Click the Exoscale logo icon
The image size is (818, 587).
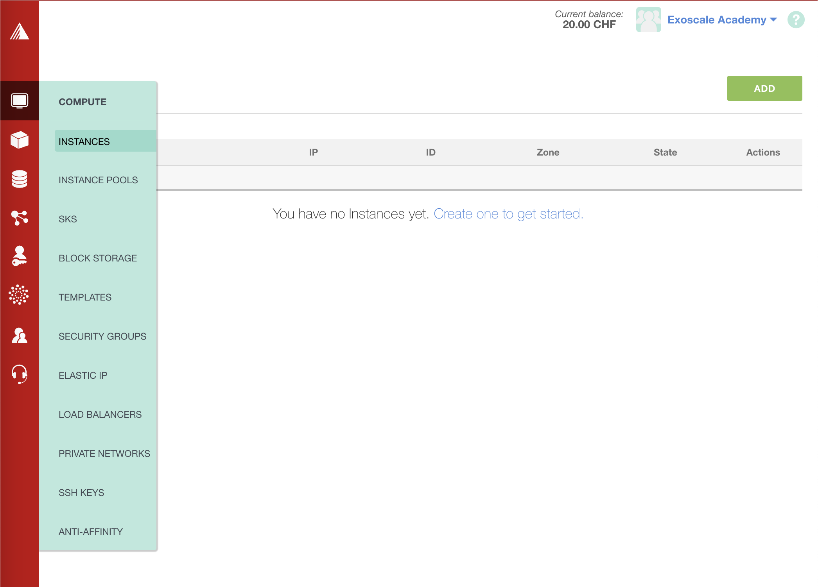tap(20, 31)
